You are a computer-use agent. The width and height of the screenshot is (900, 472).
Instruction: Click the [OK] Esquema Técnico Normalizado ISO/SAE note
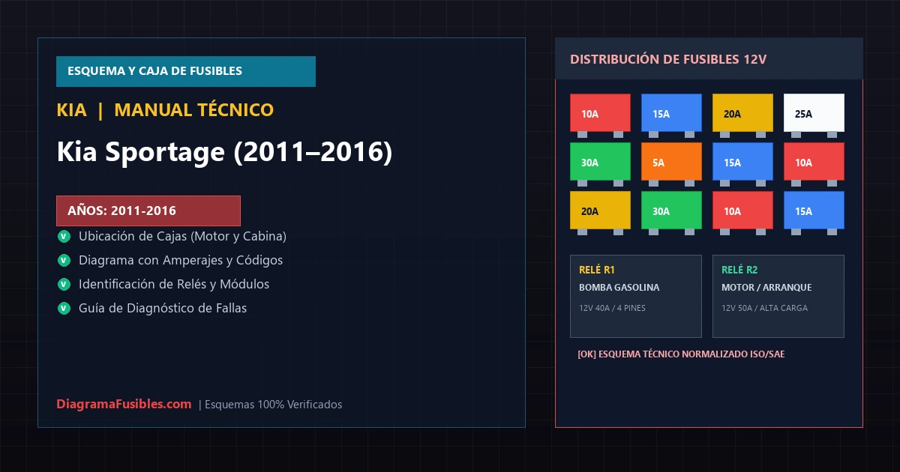click(681, 354)
